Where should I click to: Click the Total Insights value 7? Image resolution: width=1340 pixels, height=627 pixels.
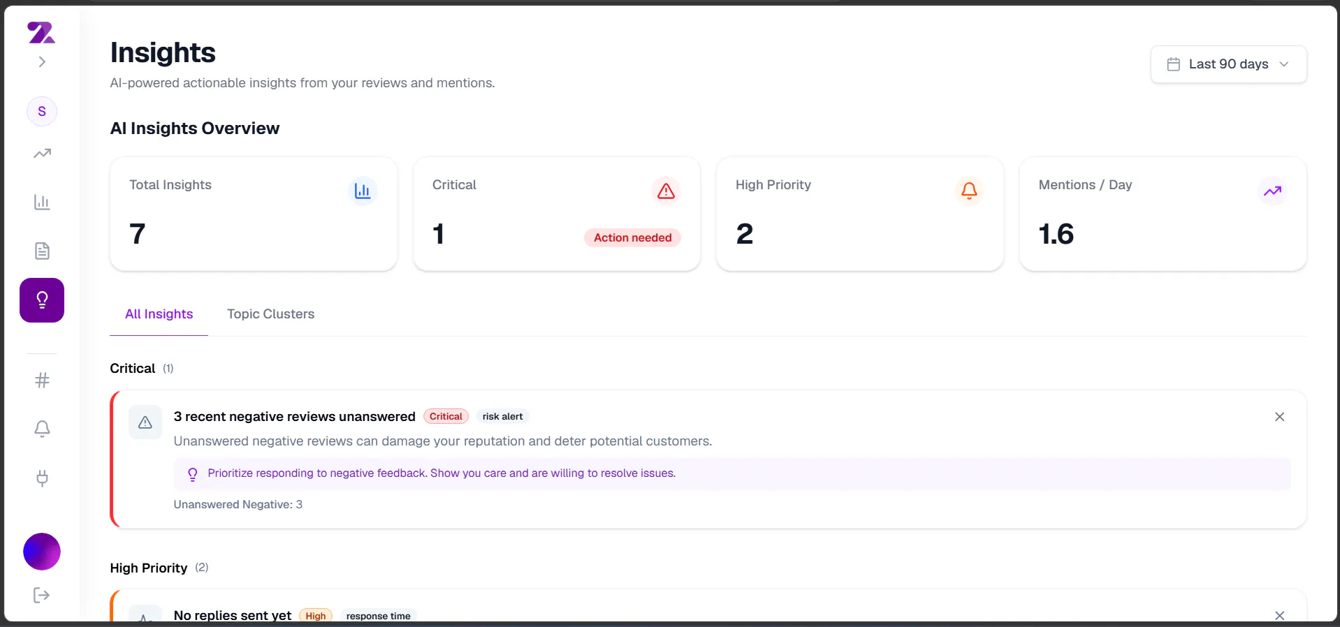(138, 234)
